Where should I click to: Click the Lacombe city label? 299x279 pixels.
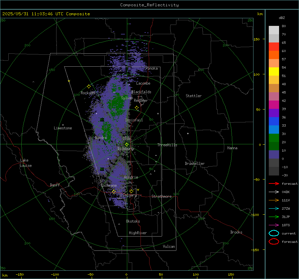[x=143, y=83]
